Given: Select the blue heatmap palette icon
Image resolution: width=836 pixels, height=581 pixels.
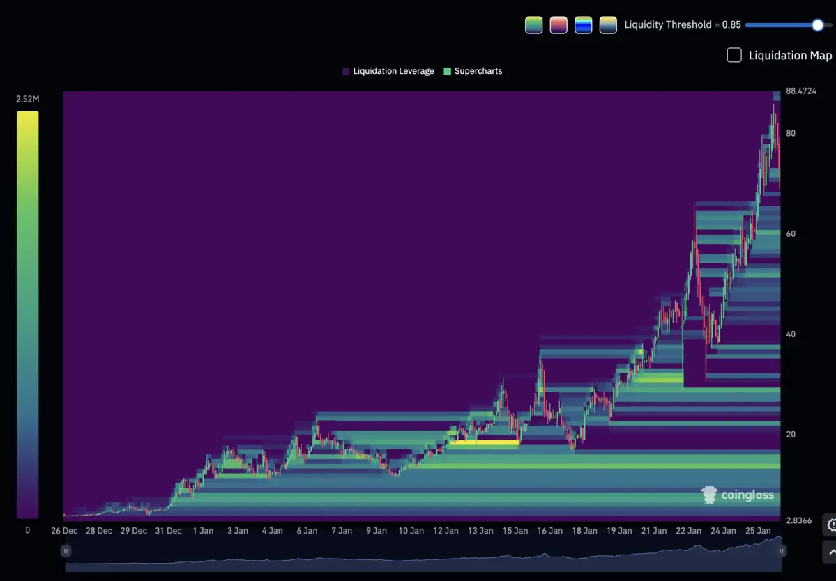Looking at the screenshot, I should tap(583, 24).
